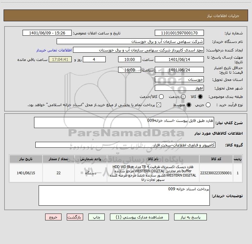Click need date cell 1401/06/15
This screenshot has width=252, height=244.
26,173
